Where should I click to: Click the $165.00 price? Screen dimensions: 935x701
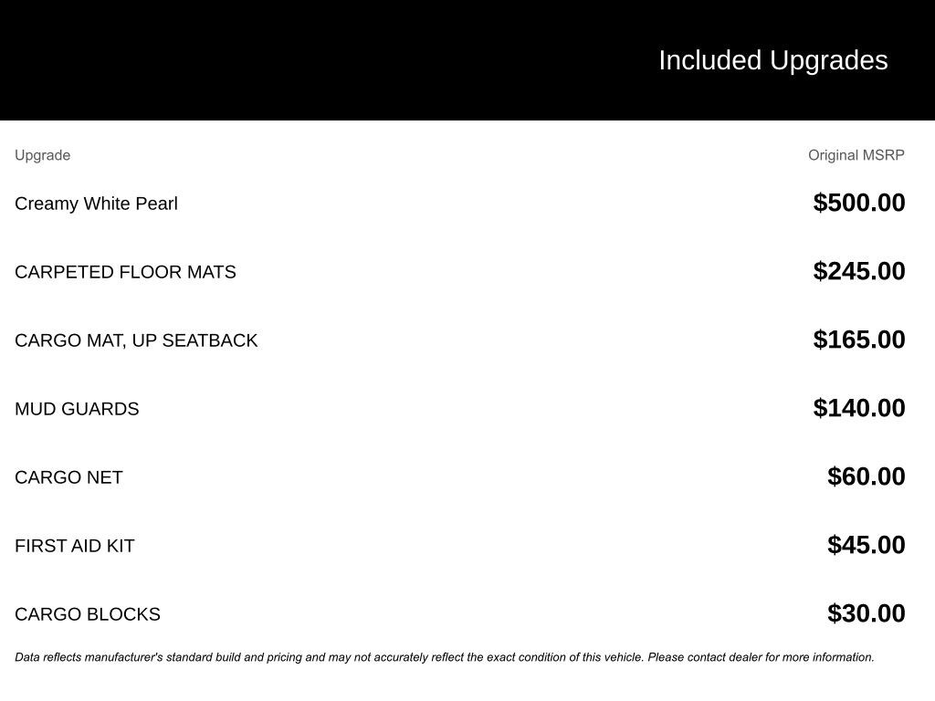click(x=858, y=340)
